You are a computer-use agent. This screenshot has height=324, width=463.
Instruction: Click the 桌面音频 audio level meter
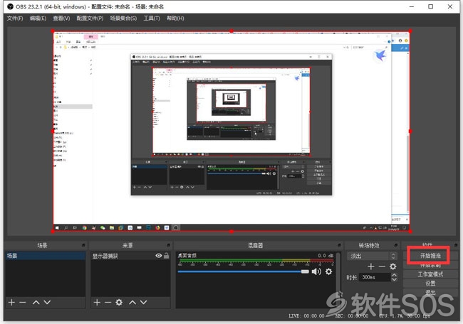[256, 261]
